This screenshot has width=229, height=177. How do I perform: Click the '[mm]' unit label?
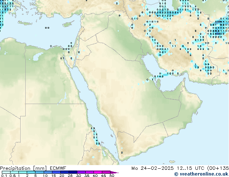[x=40, y=168]
